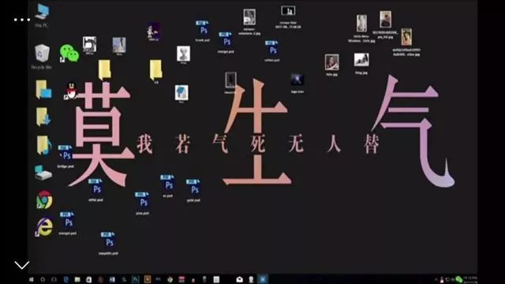Open the network computer icon above Chrome
This screenshot has width=505, height=284.
click(x=43, y=173)
